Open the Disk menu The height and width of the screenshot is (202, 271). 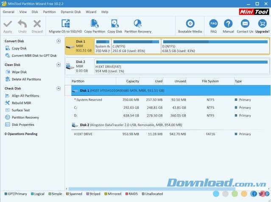tap(35, 12)
